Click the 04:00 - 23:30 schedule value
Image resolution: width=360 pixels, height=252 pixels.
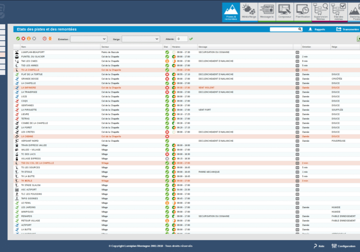(x=183, y=190)
